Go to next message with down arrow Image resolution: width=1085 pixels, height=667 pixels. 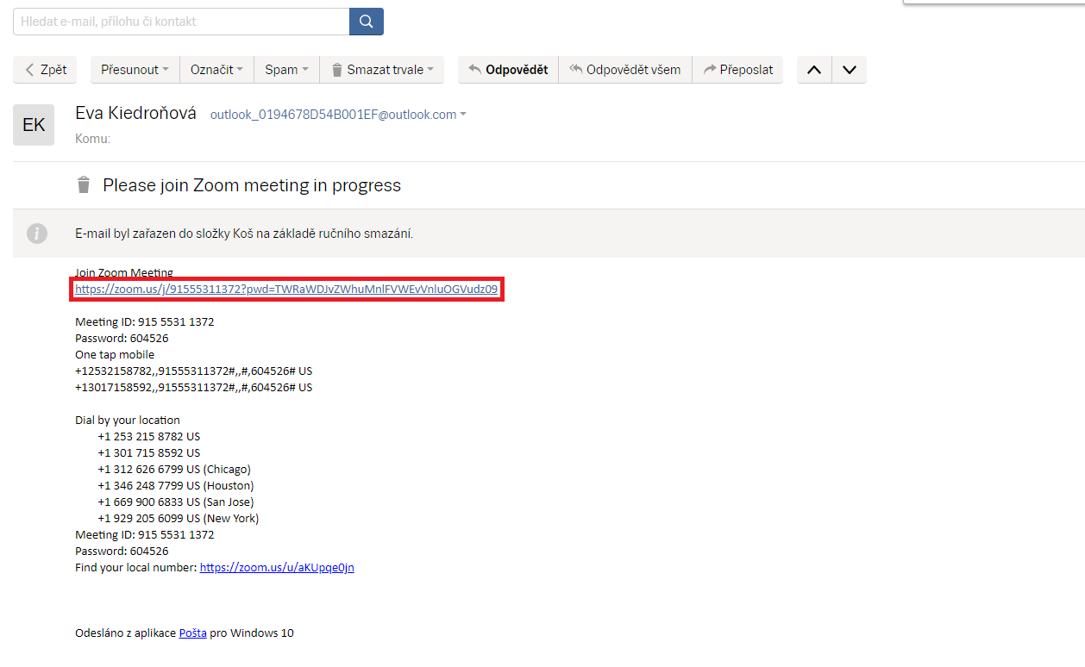(x=849, y=70)
